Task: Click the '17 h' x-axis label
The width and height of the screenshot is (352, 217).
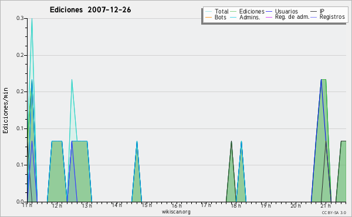Action: tap(206, 205)
